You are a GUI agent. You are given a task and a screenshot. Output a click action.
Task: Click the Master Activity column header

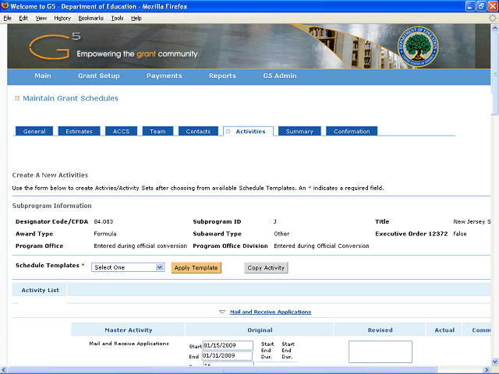(x=128, y=330)
